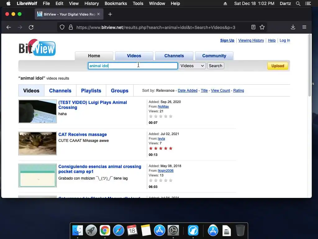The width and height of the screenshot is (318, 239).
Task: Expand the Videos search type dropdown
Action: coord(192,66)
